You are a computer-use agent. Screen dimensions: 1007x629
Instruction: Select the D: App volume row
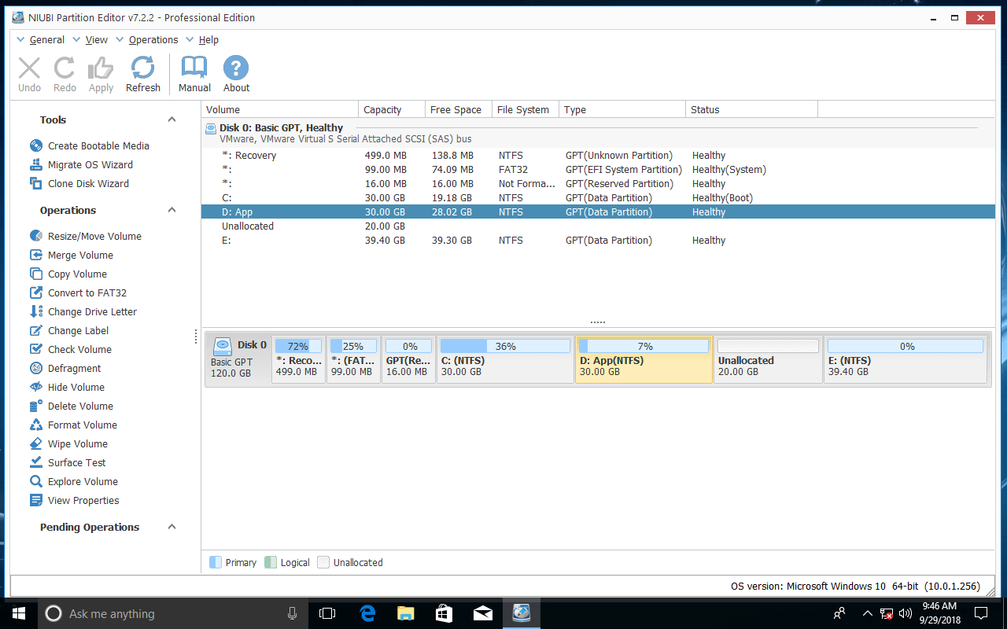point(598,212)
